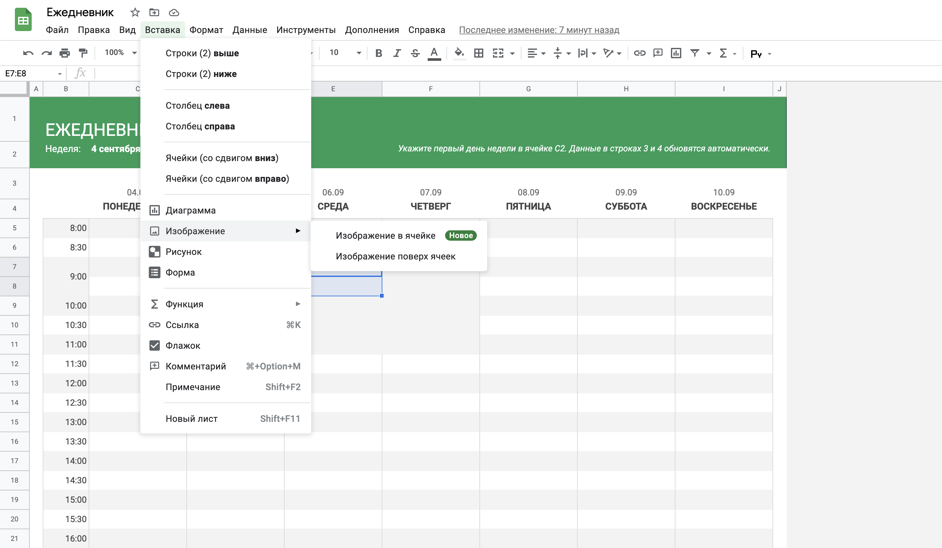The height and width of the screenshot is (548, 942).
Task: Click the Диаграмма chart icon
Action: 154,211
